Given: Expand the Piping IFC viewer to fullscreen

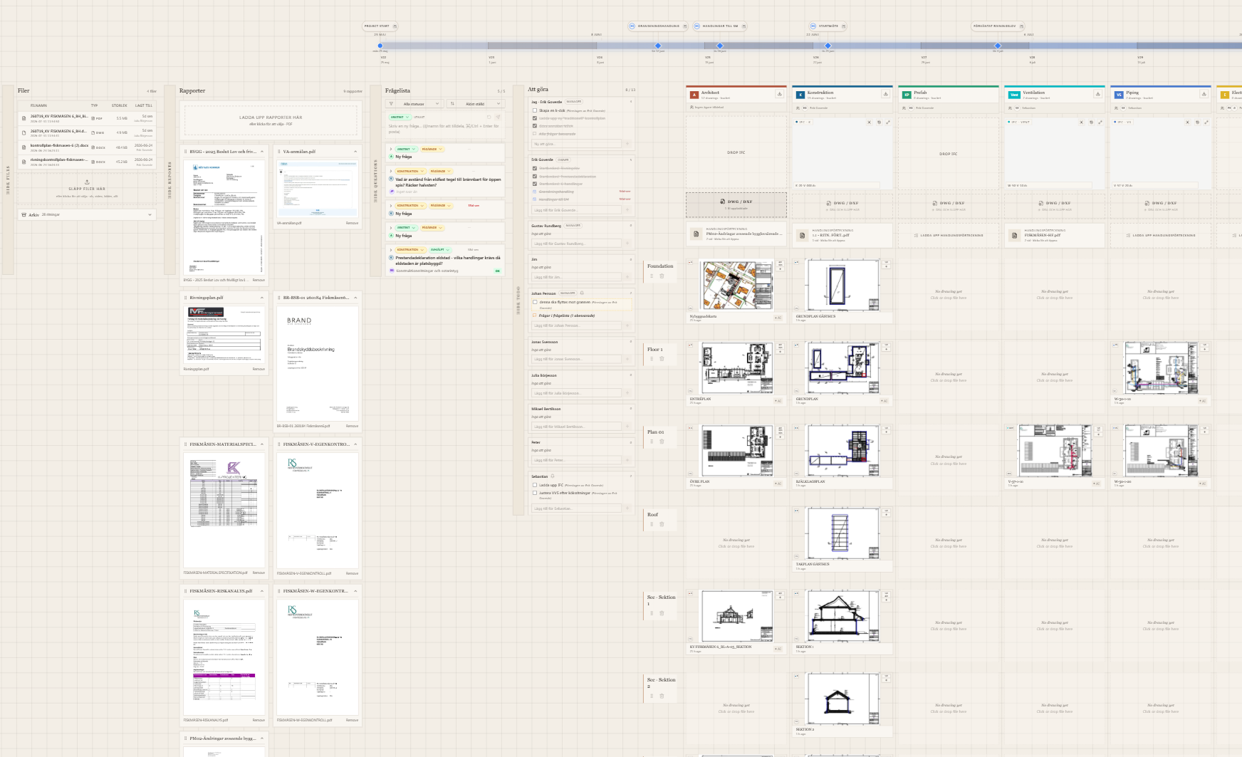Looking at the screenshot, I should [1206, 122].
